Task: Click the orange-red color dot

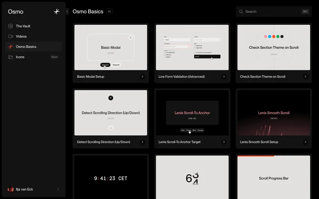Action: [x=274, y=37]
